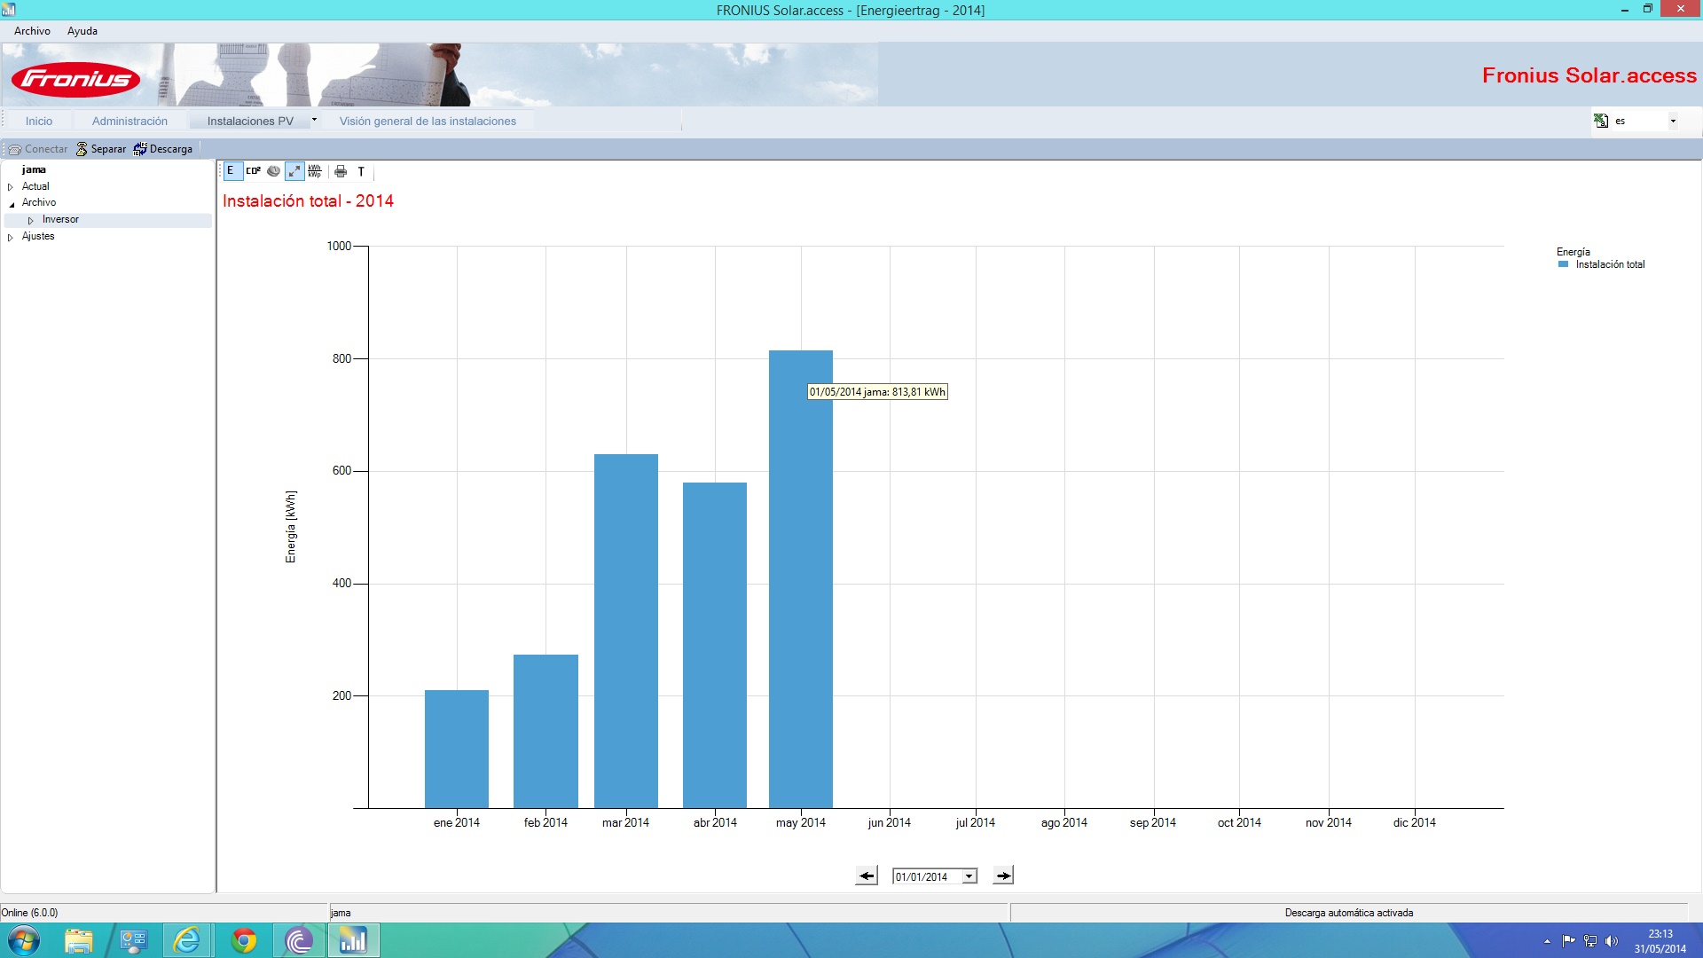
Task: Click the T table view icon
Action: click(361, 171)
